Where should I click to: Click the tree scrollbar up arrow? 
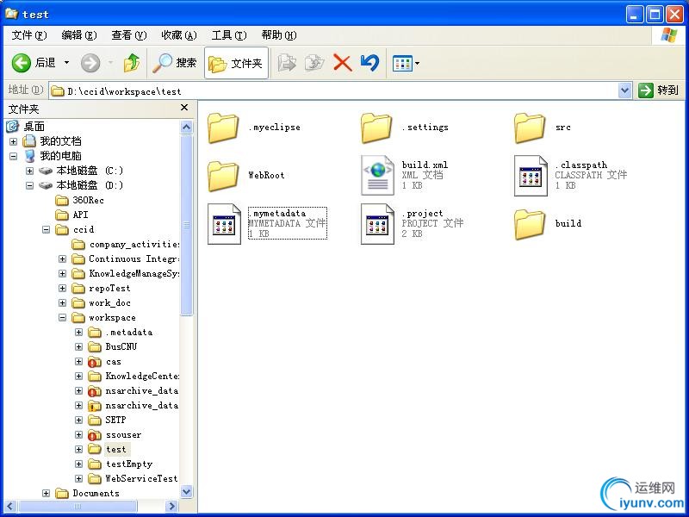coord(186,128)
